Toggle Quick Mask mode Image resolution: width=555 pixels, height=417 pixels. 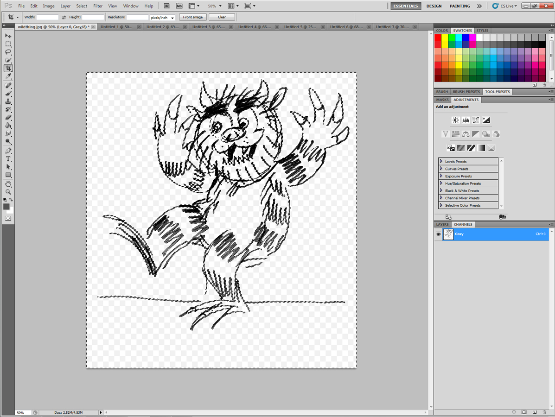pos(8,218)
